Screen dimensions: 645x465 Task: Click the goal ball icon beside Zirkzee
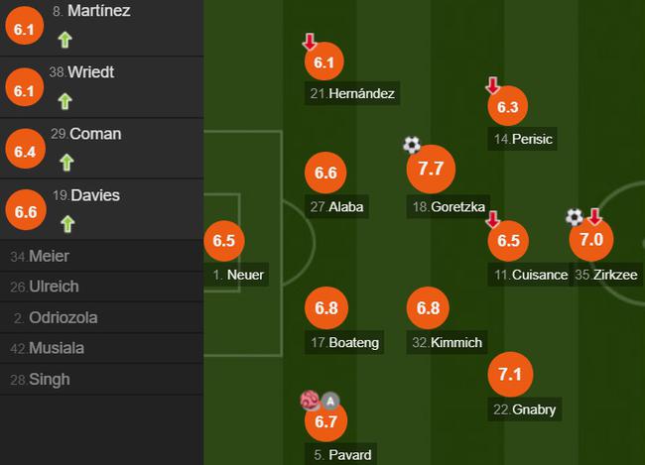pyautogui.click(x=575, y=217)
